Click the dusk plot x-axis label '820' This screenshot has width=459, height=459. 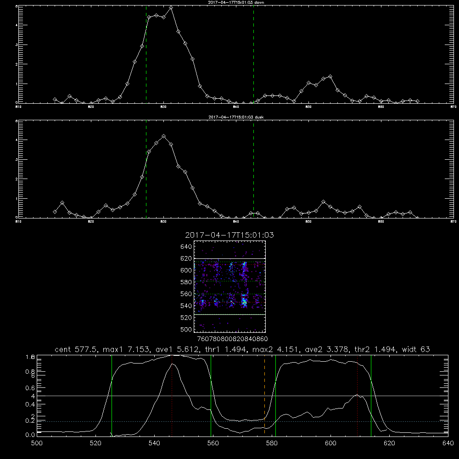(x=91, y=222)
